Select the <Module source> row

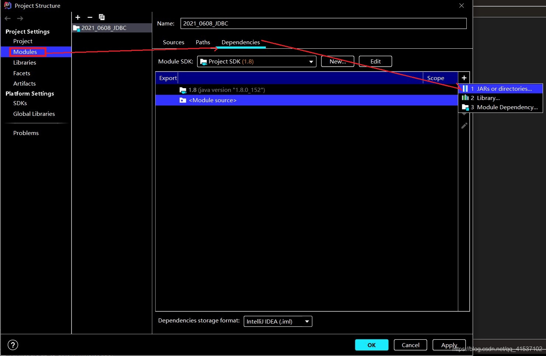pos(307,100)
